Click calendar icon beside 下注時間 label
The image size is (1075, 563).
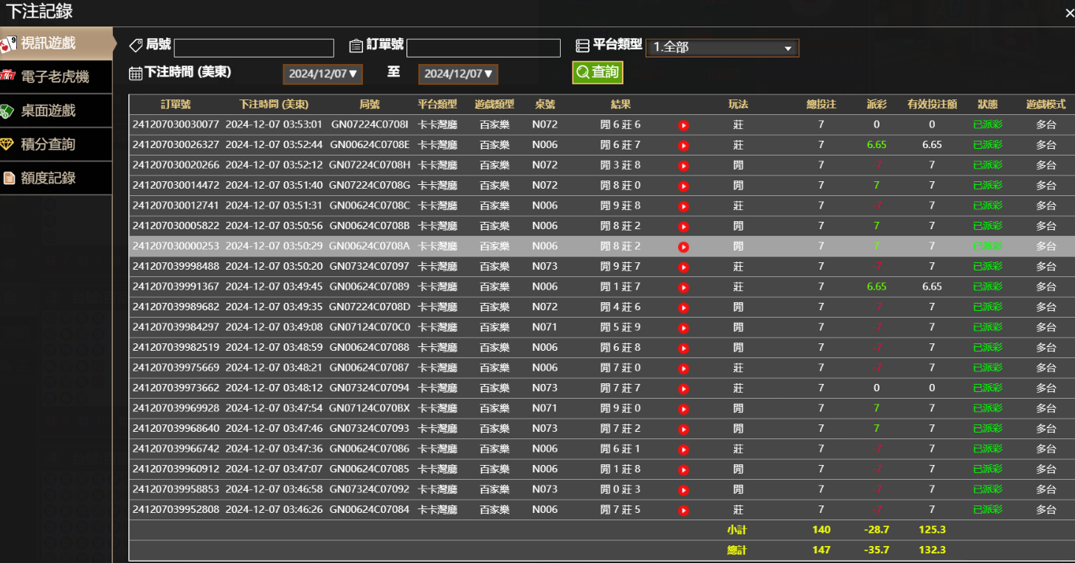(x=136, y=73)
